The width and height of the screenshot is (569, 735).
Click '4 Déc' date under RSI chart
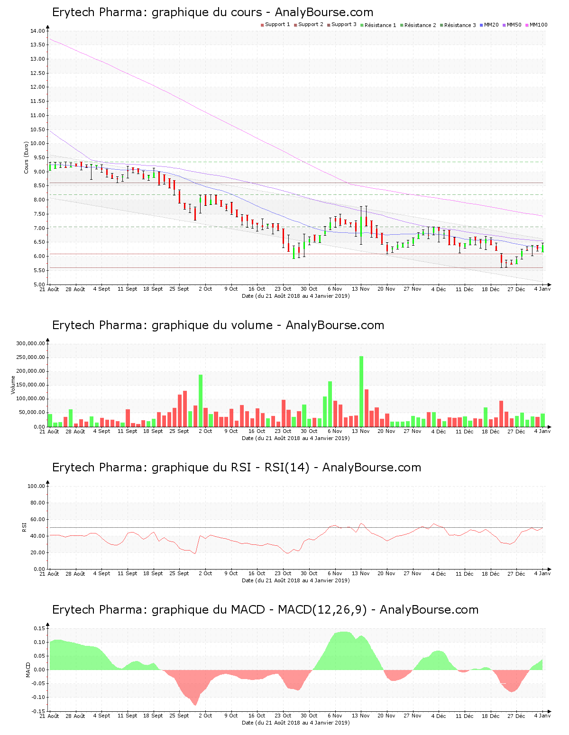(x=439, y=573)
